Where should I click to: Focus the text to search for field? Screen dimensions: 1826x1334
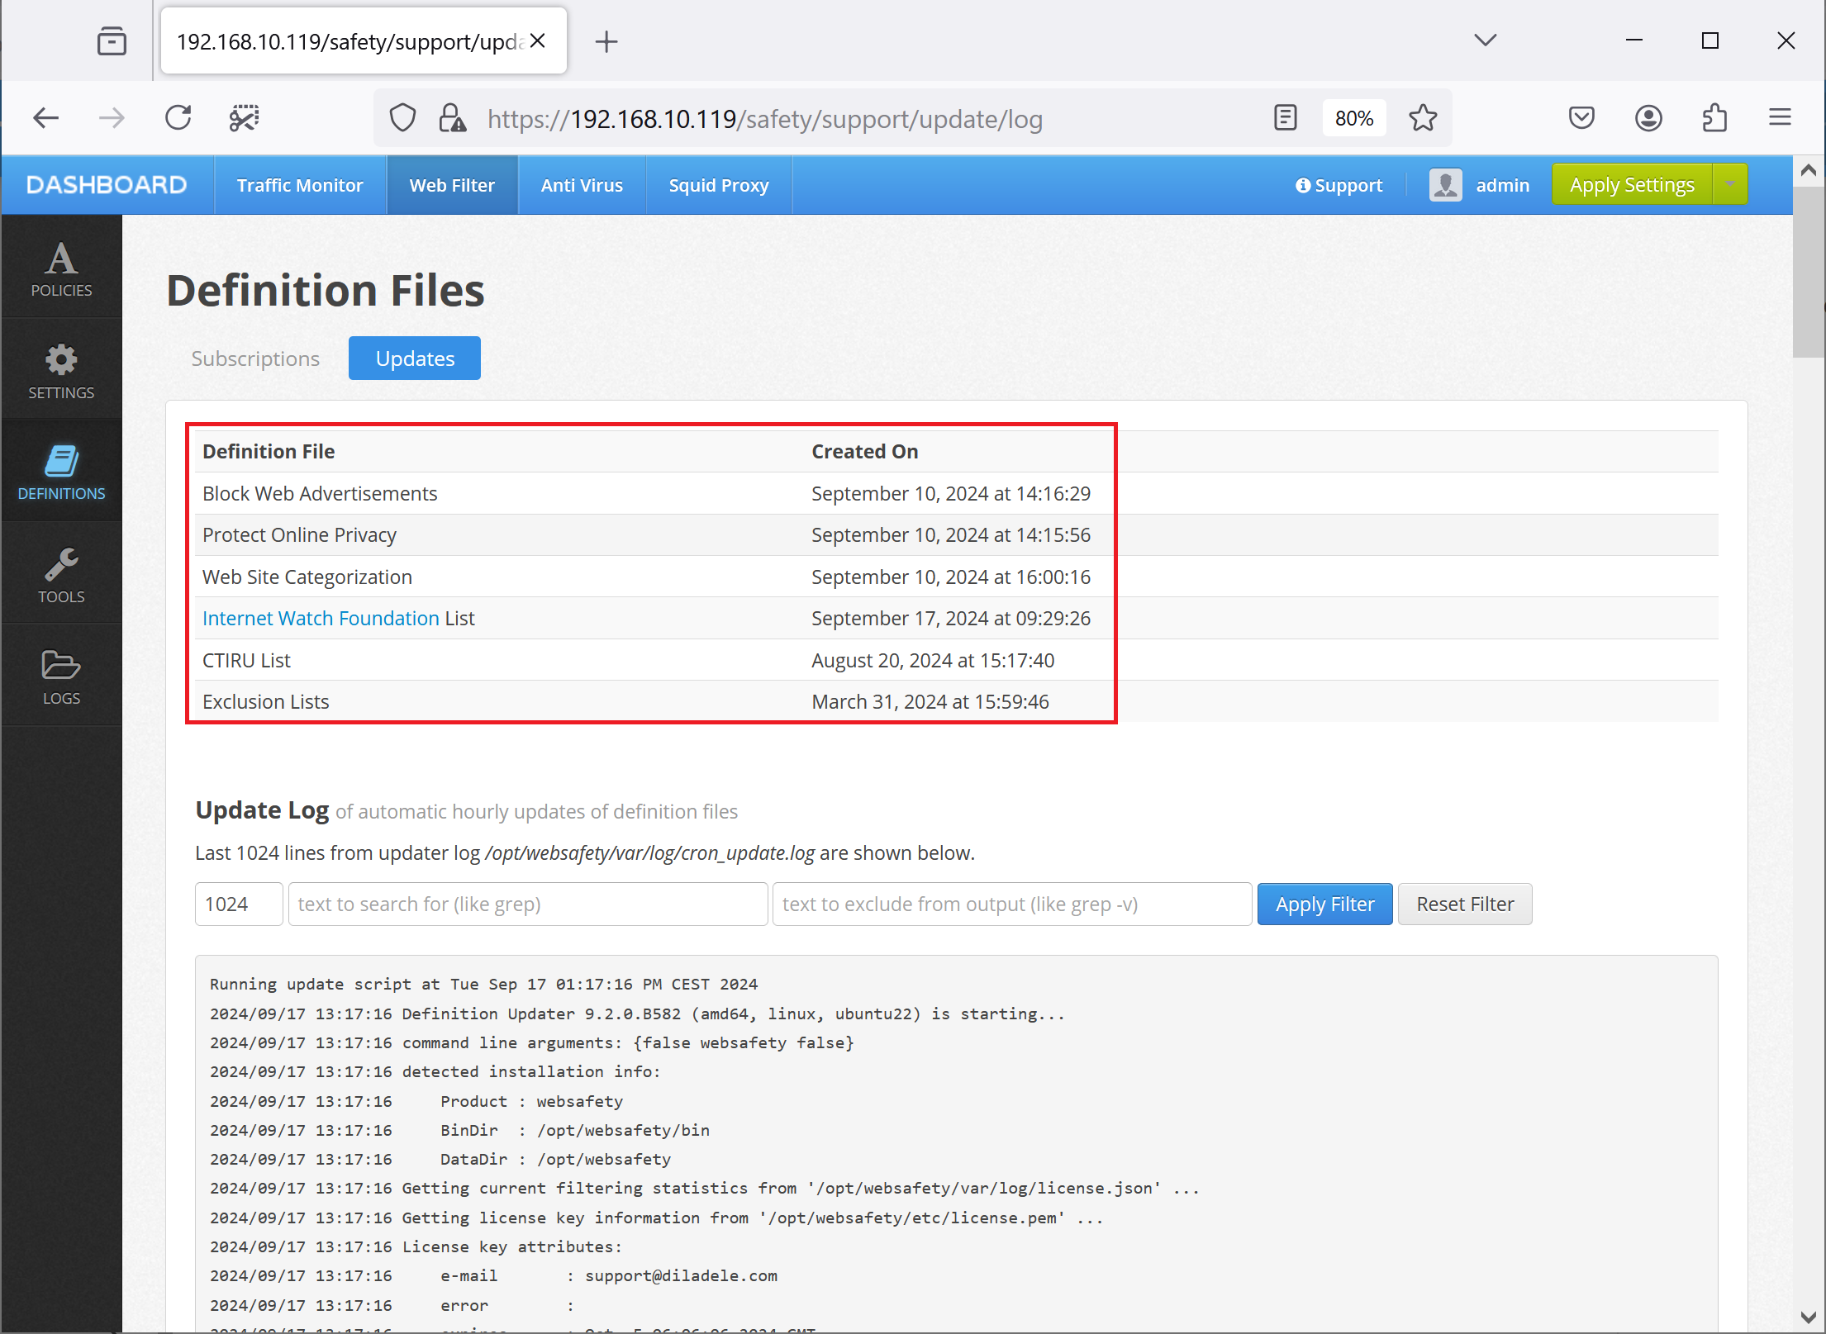pos(528,904)
